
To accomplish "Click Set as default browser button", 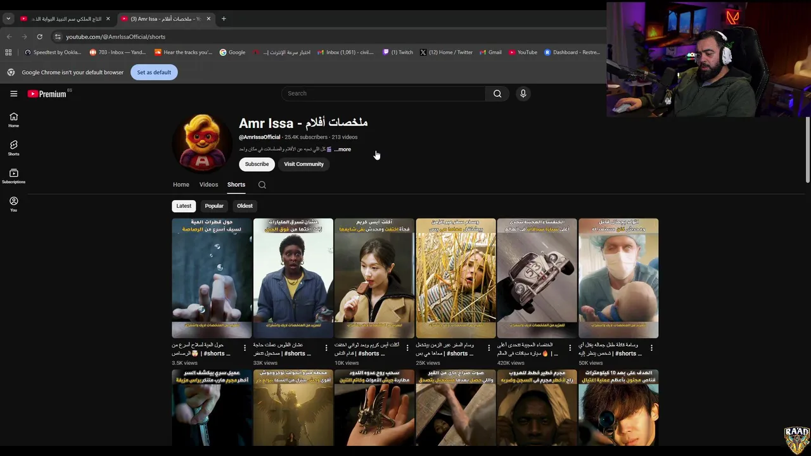I will pyautogui.click(x=154, y=72).
